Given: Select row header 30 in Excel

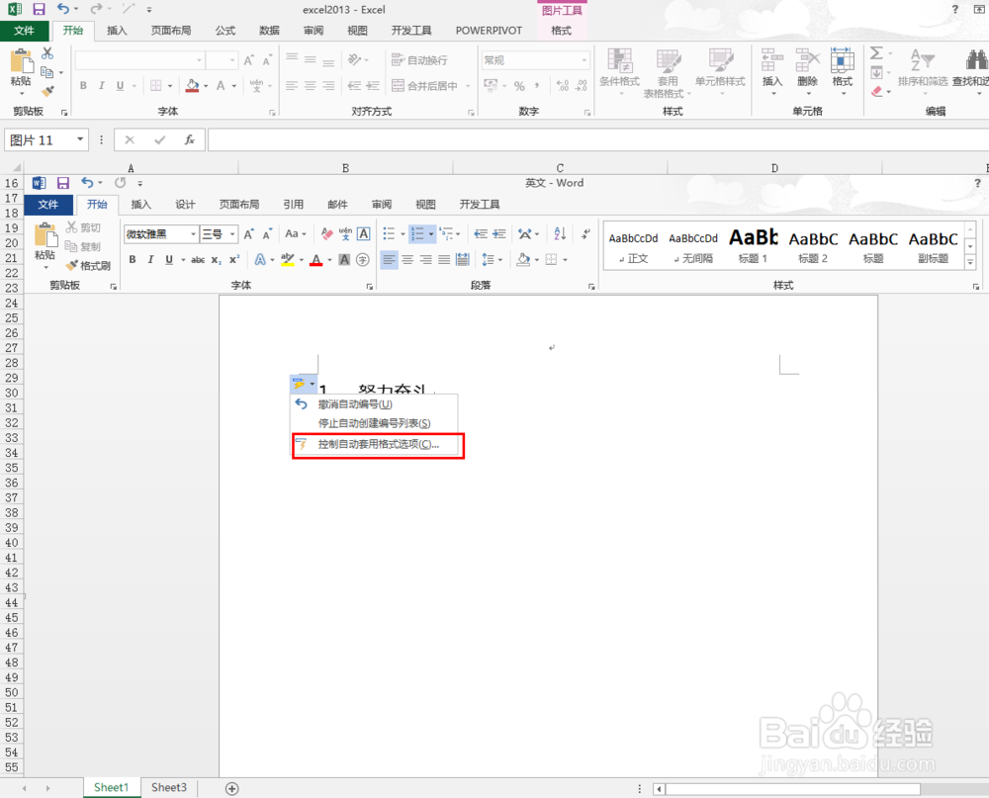Looking at the screenshot, I should click(11, 393).
